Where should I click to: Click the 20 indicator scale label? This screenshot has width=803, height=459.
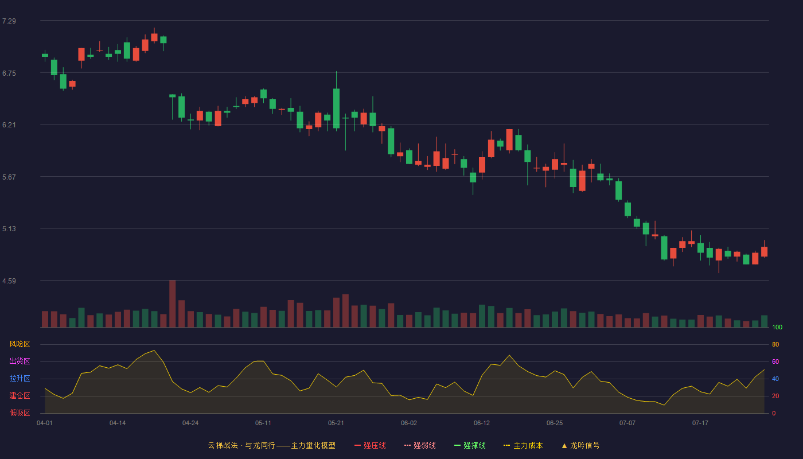click(775, 396)
